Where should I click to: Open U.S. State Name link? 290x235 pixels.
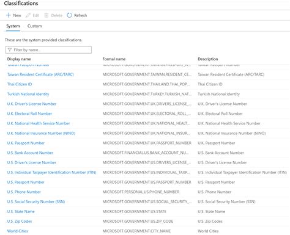(21, 212)
